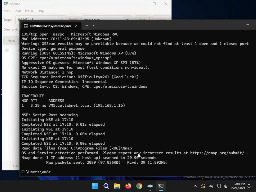Click the Device type: general purpose line
The width and height of the screenshot is (256, 192).
coord(53,48)
